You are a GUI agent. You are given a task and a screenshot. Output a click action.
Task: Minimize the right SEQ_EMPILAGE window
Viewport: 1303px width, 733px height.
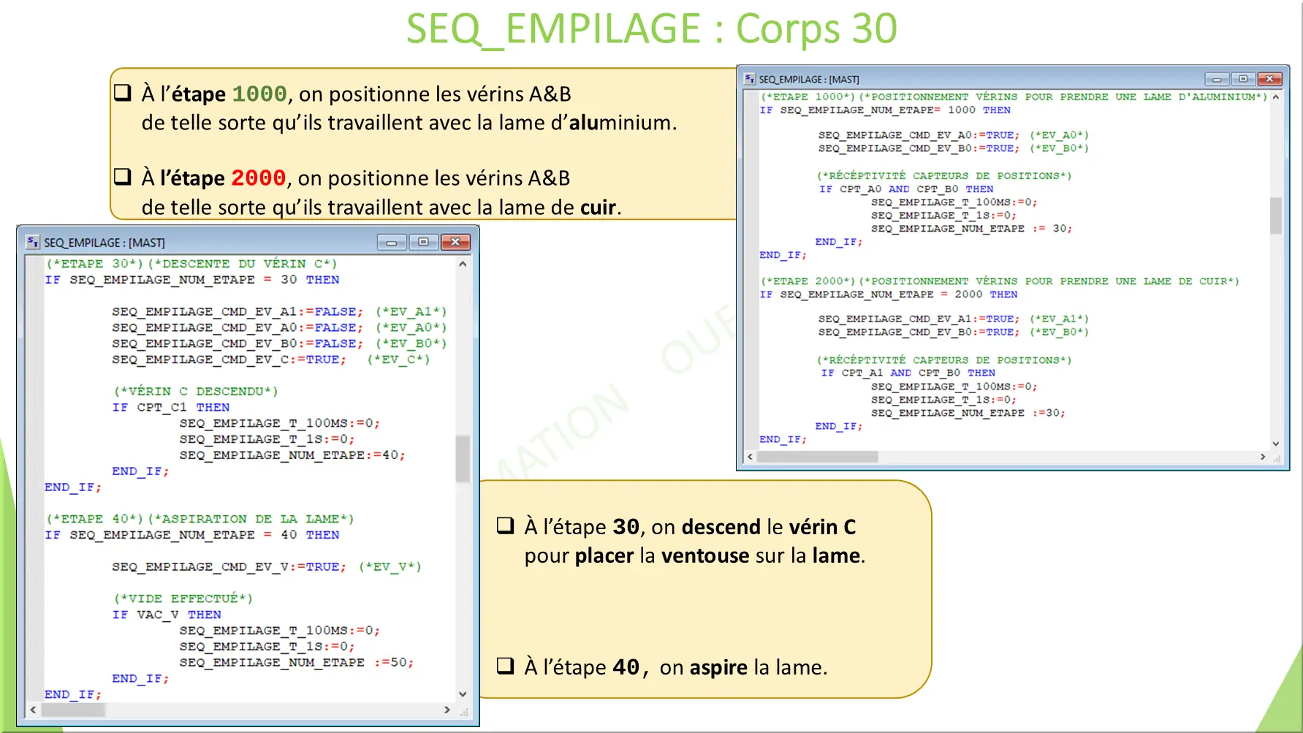[x=1217, y=77]
